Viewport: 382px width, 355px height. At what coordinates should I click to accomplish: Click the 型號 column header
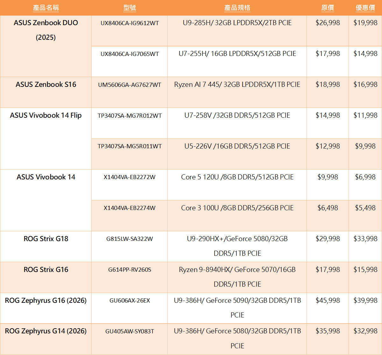coord(130,8)
